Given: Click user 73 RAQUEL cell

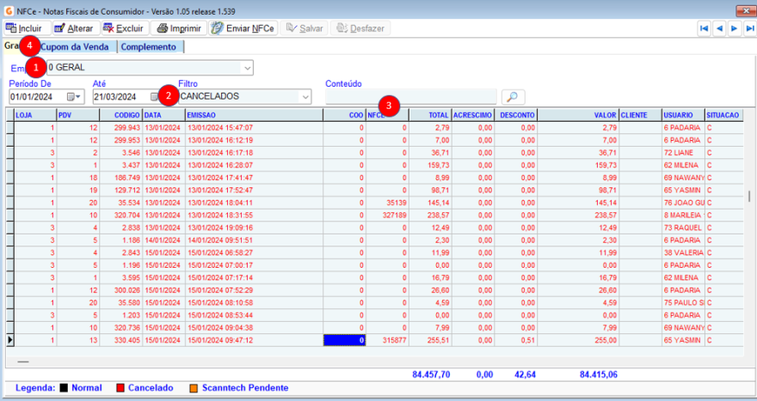Looking at the screenshot, I should (683, 228).
